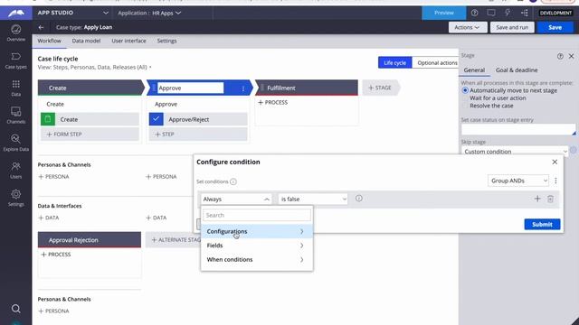Open Group ANDs dropdown

pyautogui.click(x=518, y=181)
